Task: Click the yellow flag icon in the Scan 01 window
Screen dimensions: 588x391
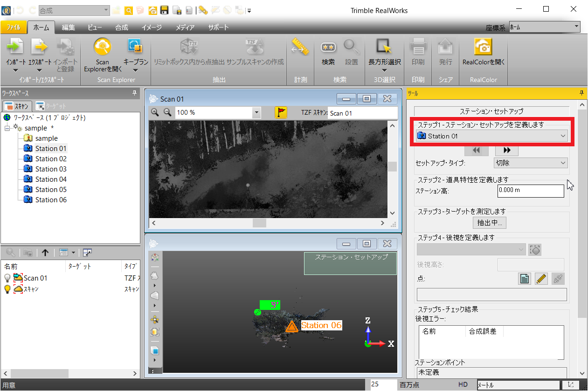Action: pyautogui.click(x=281, y=112)
